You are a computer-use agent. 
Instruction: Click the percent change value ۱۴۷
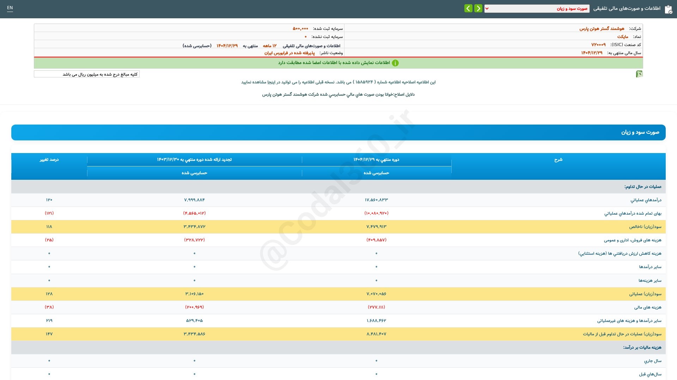(x=49, y=334)
